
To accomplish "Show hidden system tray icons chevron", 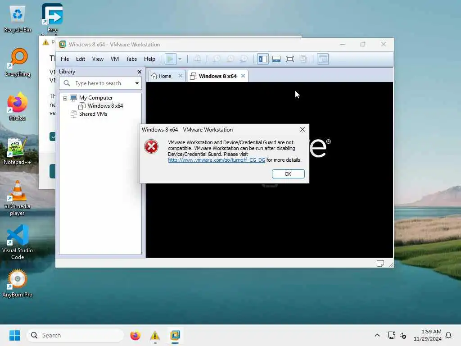I will coord(377,335).
